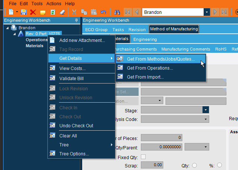Click the green Refresh icon
Viewport: 238px width, 170px height.
click(x=53, y=12)
